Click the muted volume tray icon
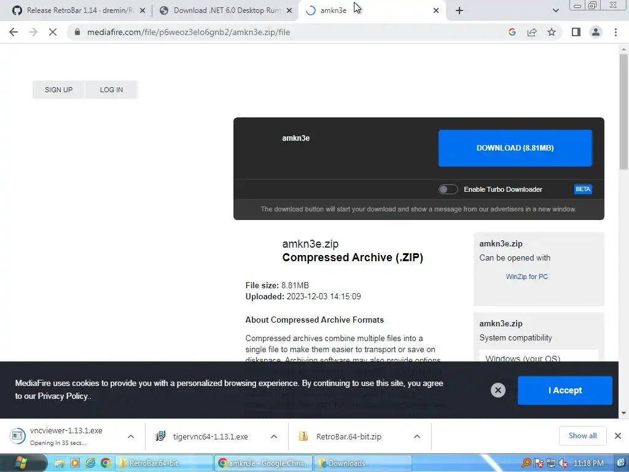 pos(563,463)
